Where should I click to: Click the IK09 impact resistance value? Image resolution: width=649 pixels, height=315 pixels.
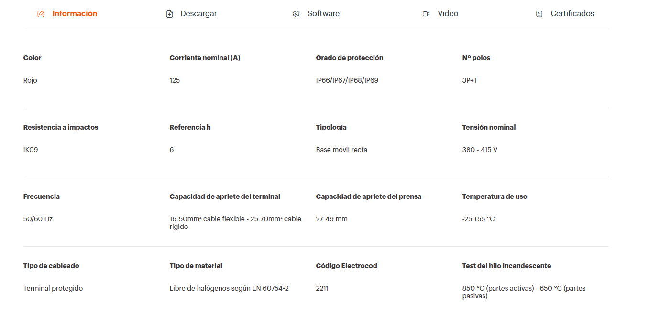pyautogui.click(x=31, y=150)
